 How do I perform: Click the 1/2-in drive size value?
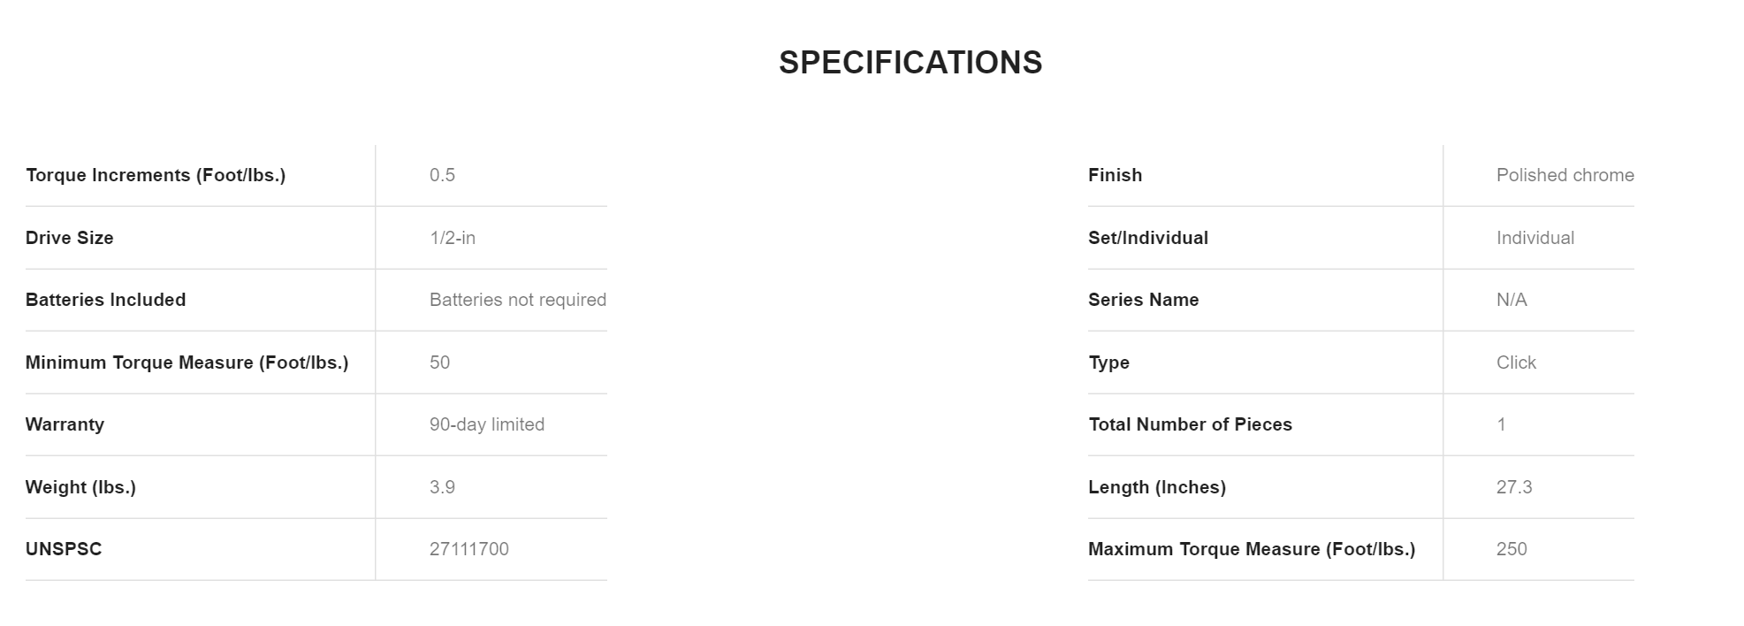click(x=453, y=238)
